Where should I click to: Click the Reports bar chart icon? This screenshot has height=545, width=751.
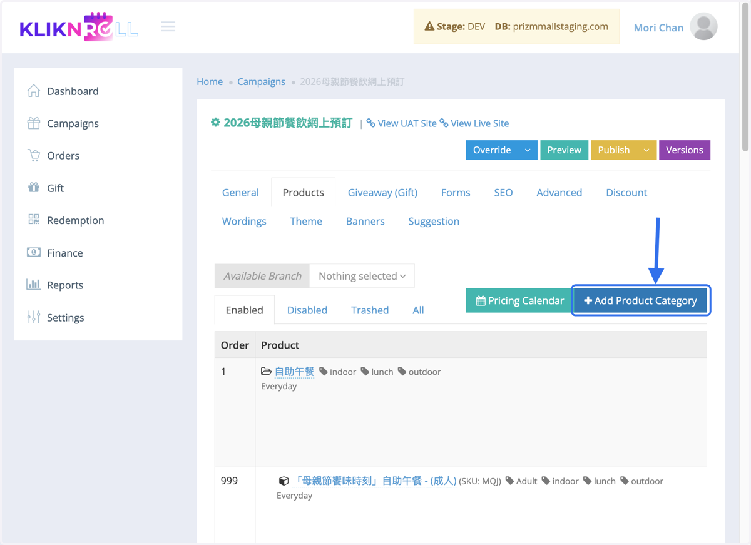34,285
